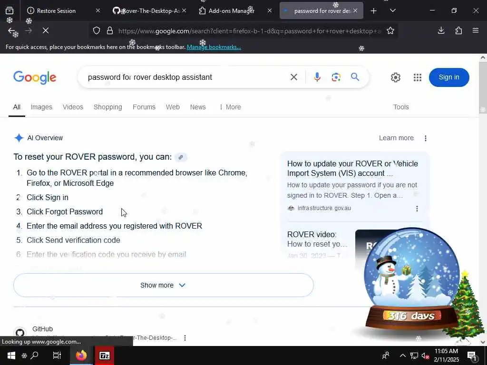
Task: Stop loading the page
Action: (x=45, y=30)
